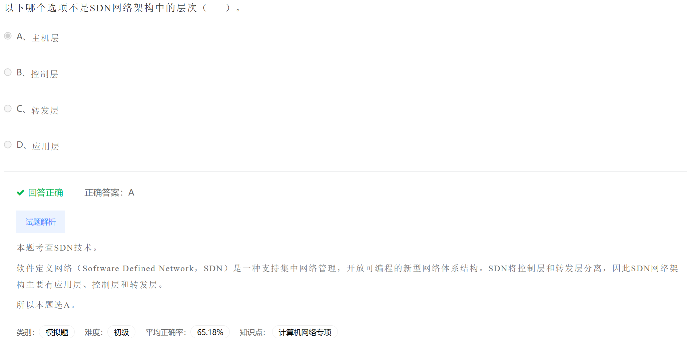Click the green checkmark icon

pos(20,193)
